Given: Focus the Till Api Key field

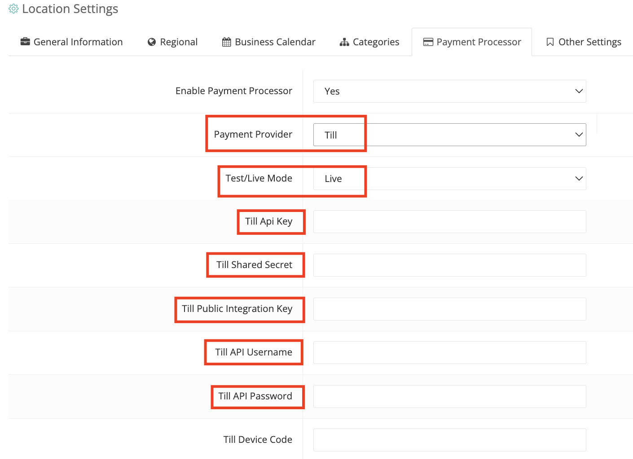Looking at the screenshot, I should [449, 221].
